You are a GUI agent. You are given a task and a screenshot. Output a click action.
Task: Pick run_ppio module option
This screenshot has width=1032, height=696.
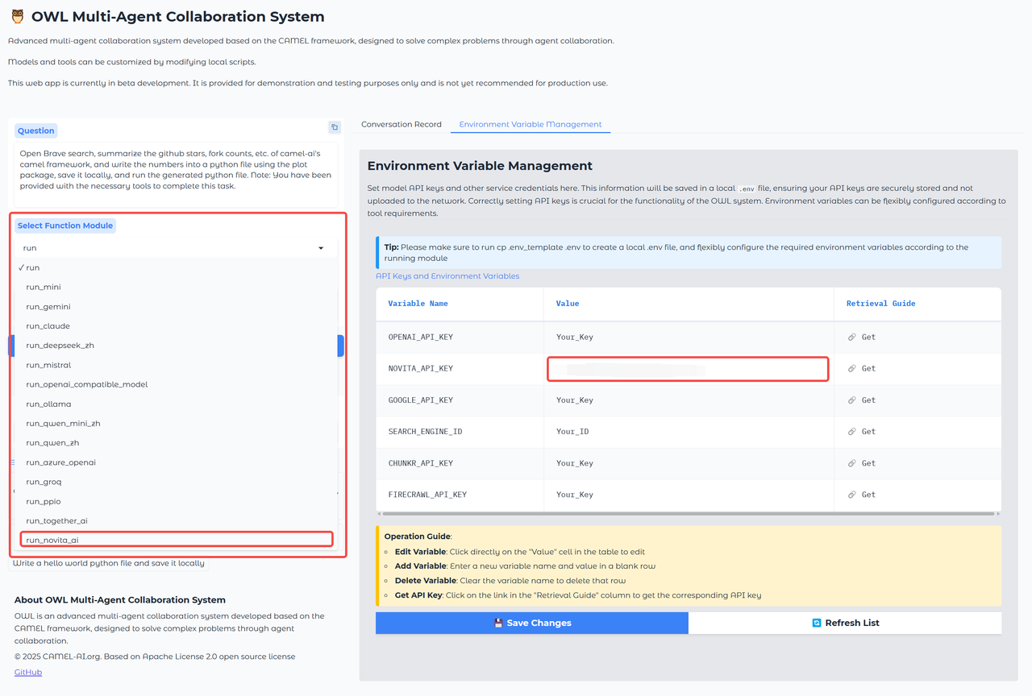(x=176, y=501)
